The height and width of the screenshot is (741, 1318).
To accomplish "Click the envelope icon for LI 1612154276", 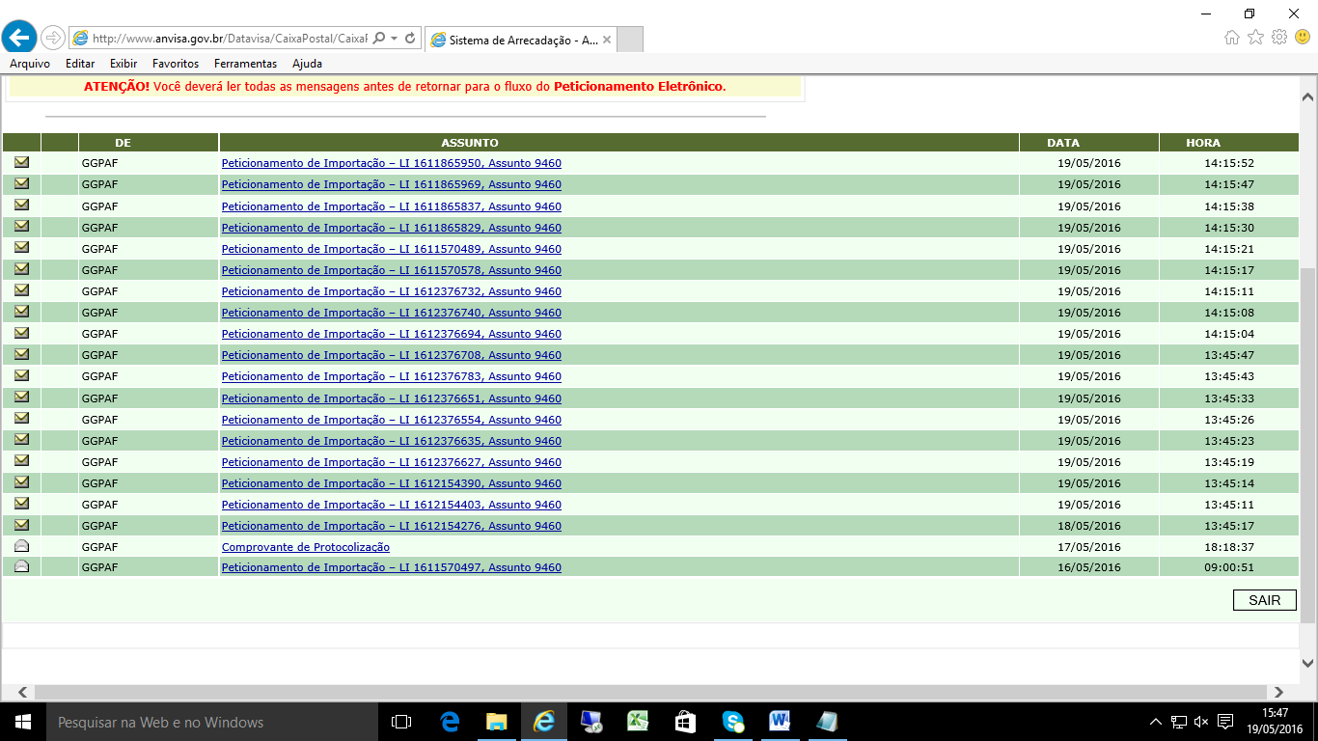I will click(21, 525).
